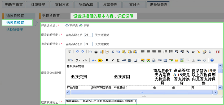Select the 不开启 radio button
224x105 pixels.
coord(67,26)
